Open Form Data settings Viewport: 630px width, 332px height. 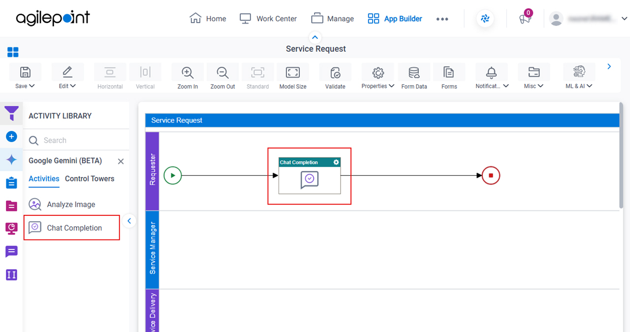(x=414, y=77)
